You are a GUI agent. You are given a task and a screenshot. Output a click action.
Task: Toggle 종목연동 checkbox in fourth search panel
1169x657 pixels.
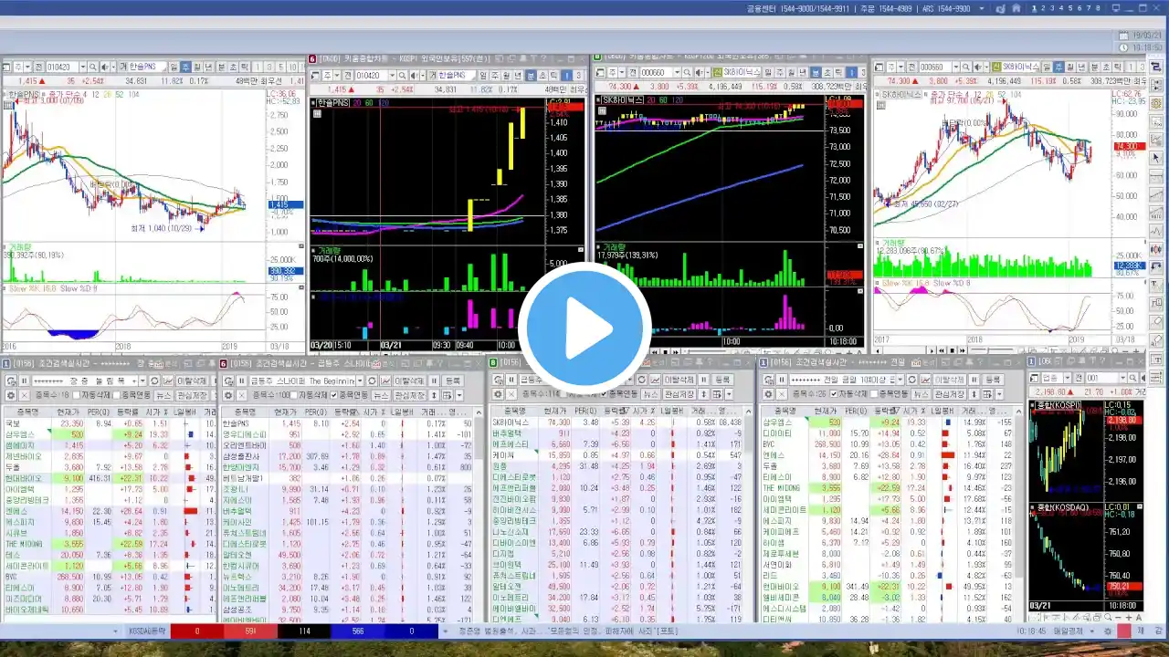pos(874,394)
